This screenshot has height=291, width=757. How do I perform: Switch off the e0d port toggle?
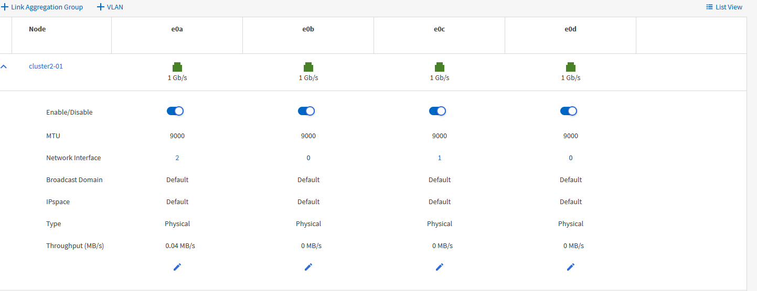click(x=569, y=111)
